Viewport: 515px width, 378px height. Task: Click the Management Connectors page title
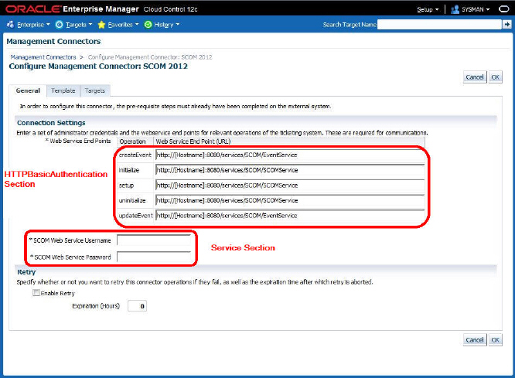(x=53, y=42)
